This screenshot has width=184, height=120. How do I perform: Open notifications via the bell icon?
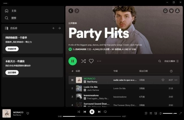pos(165,11)
